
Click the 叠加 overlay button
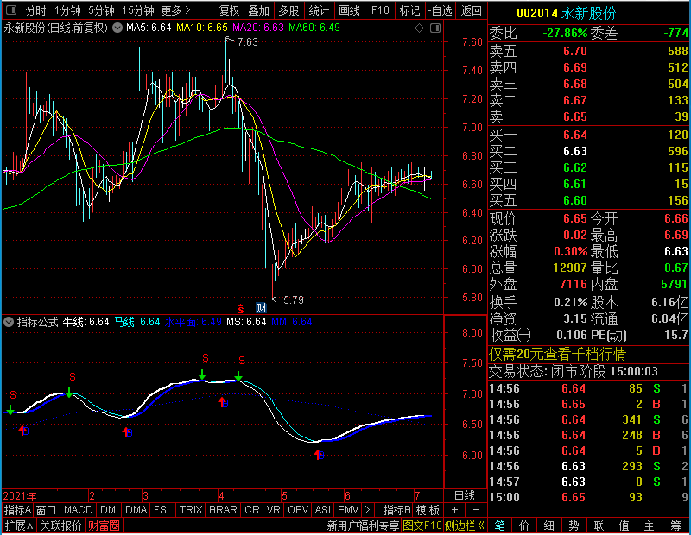click(x=258, y=10)
